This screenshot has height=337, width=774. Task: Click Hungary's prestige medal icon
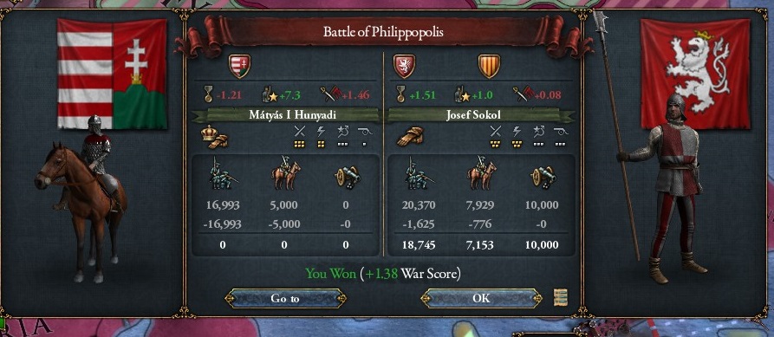click(x=208, y=94)
